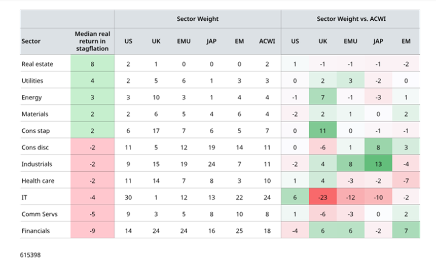
Task: Click the Real estate row label
Action: click(37, 64)
